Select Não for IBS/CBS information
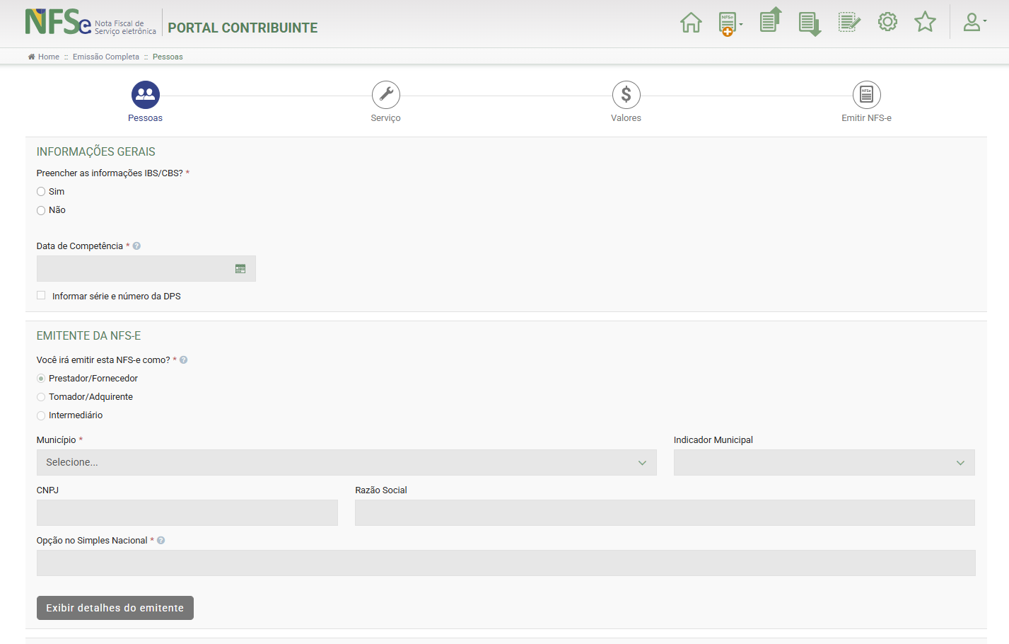Viewport: 1009px width, 644px height. [41, 210]
